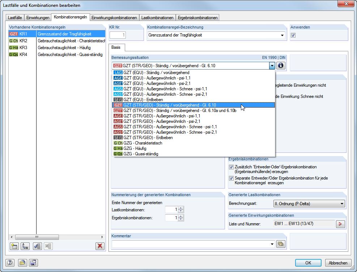
Task: Select GZG - Charakteristisch option
Action: (x=194, y=143)
